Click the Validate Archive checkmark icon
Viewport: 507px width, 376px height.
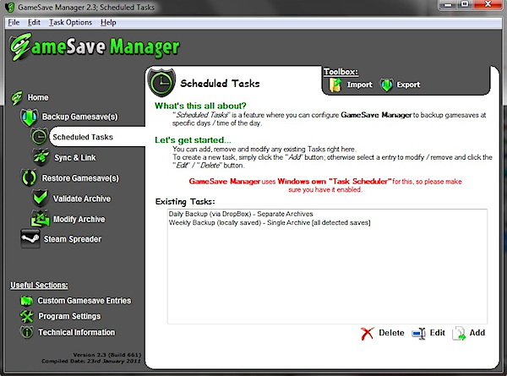coord(40,199)
